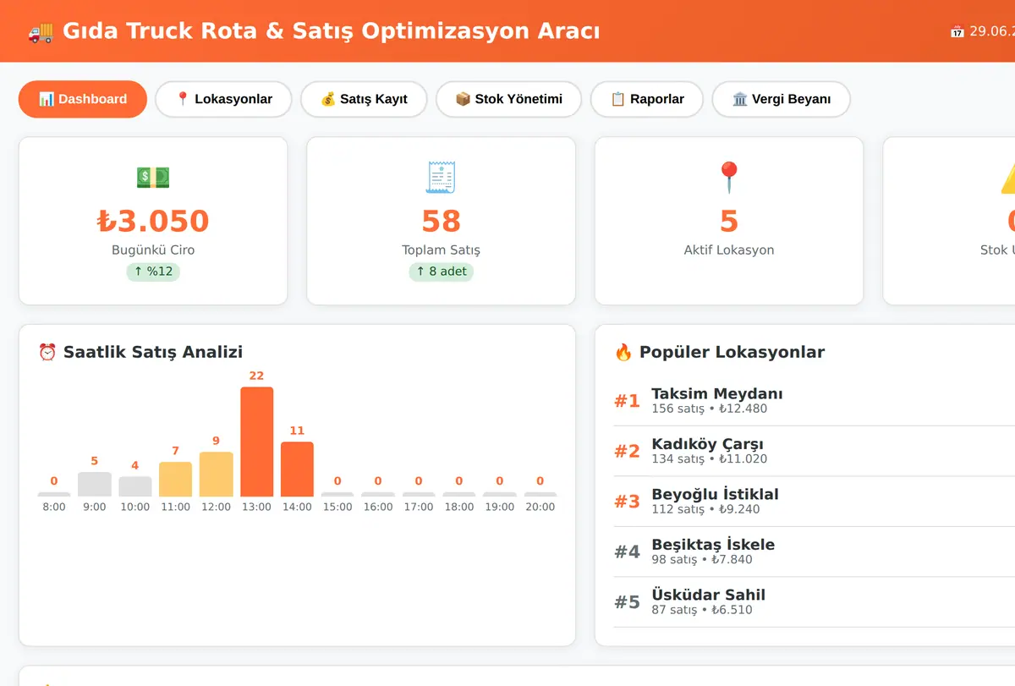The image size is (1015, 686).
Task: Open the Dashboard tab
Action: (83, 99)
